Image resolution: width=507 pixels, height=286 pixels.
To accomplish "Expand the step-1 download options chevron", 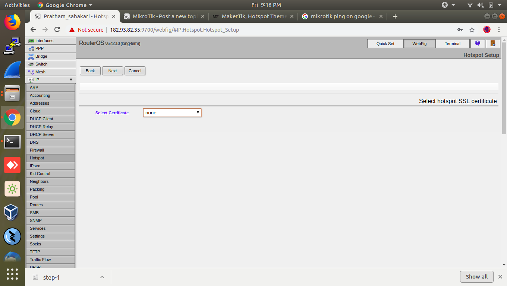I will [102, 277].
